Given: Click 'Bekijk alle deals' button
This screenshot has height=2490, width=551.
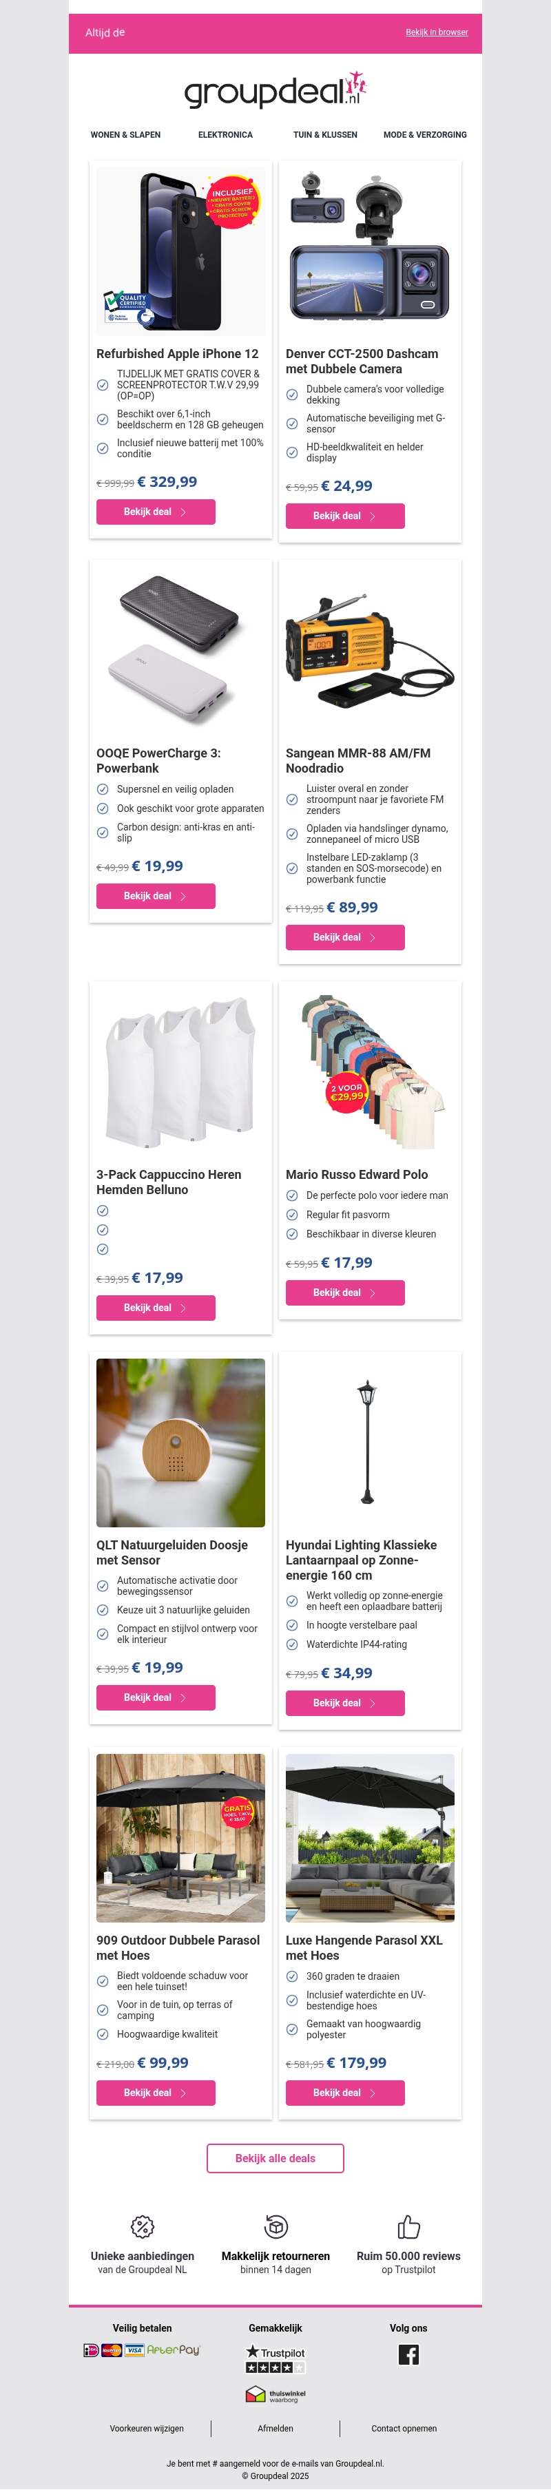Looking at the screenshot, I should point(275,2157).
